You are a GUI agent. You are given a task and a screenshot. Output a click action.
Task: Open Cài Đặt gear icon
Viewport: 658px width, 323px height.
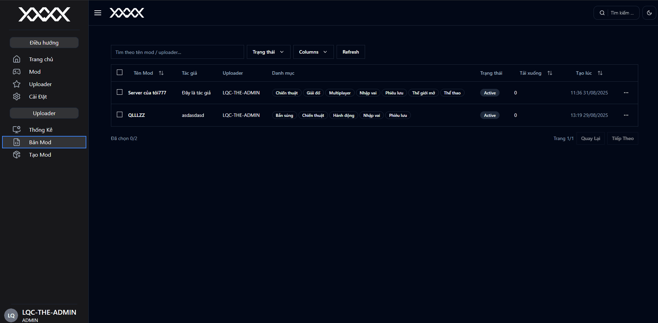click(x=17, y=97)
